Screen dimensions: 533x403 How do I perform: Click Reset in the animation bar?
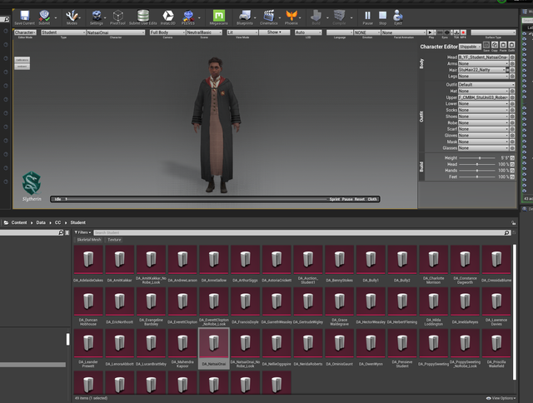360,200
